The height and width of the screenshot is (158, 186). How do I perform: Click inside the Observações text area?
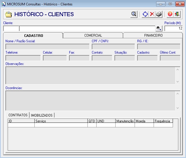pyautogui.click(x=90, y=75)
